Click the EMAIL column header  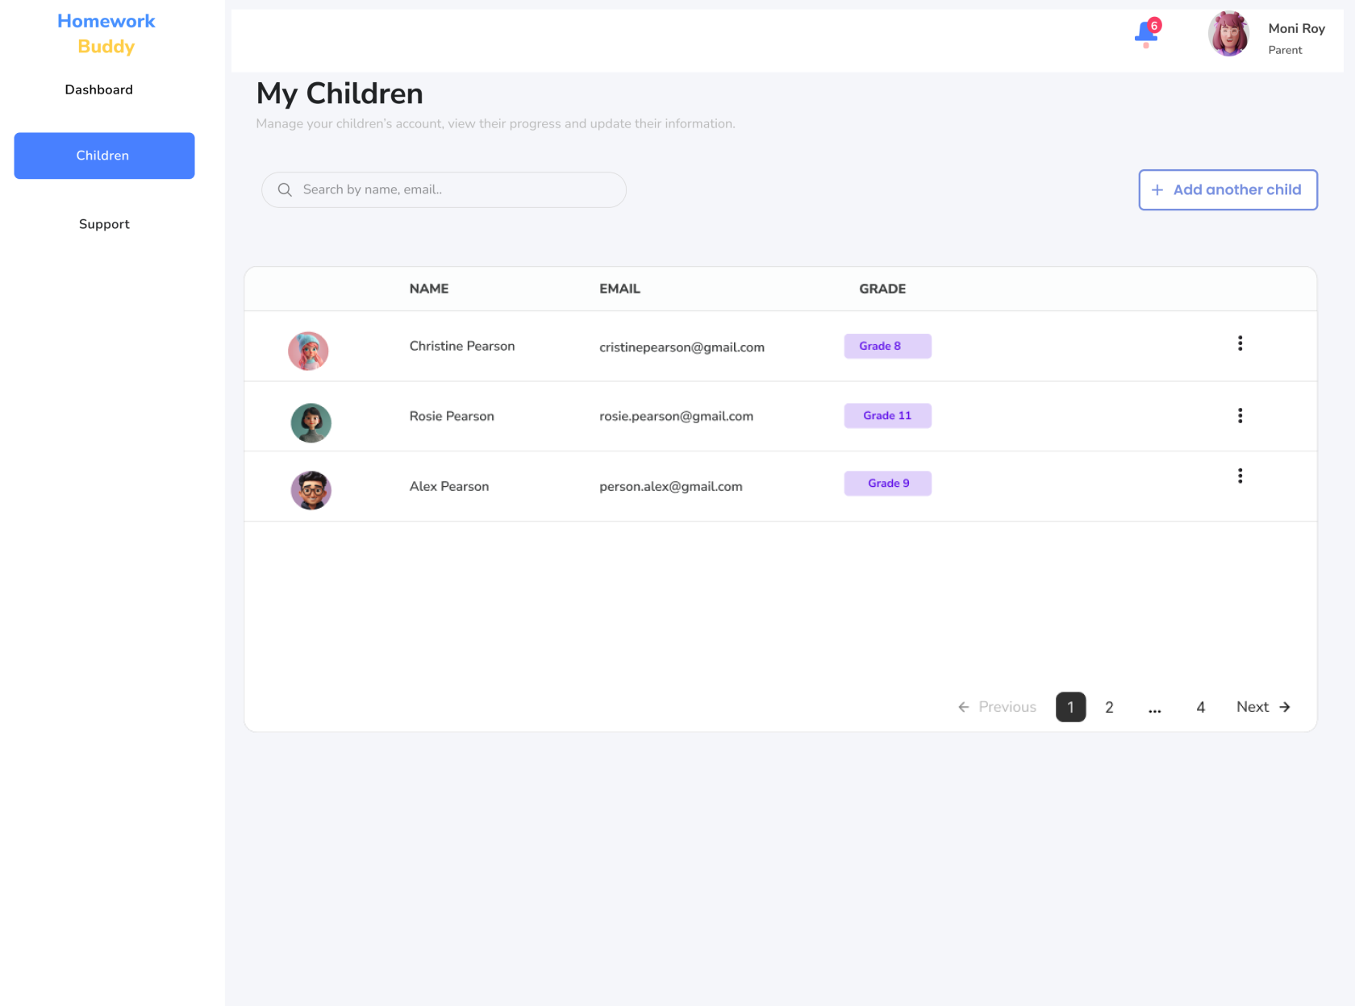point(619,289)
